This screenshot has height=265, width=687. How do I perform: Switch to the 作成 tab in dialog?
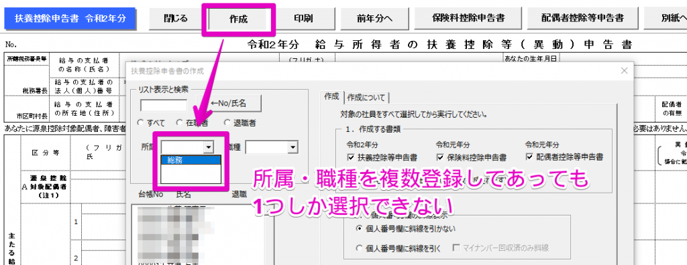331,96
